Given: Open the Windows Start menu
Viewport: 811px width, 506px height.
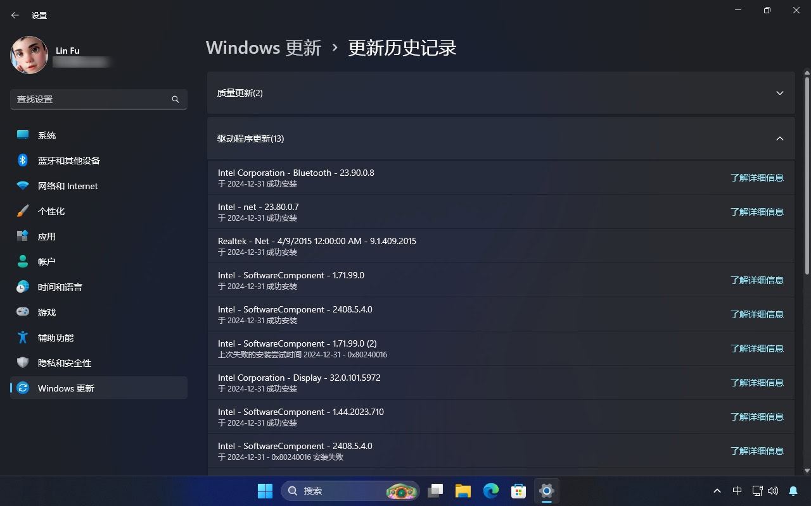Looking at the screenshot, I should click(265, 491).
